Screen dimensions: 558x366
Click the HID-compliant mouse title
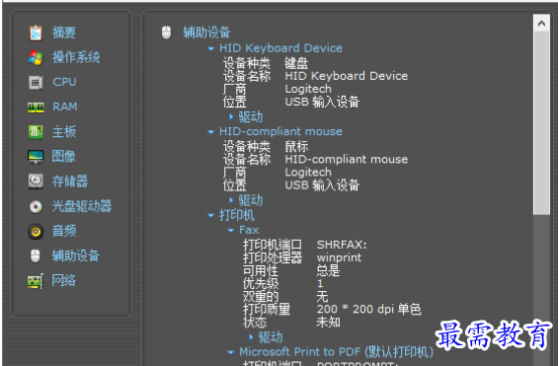[280, 132]
